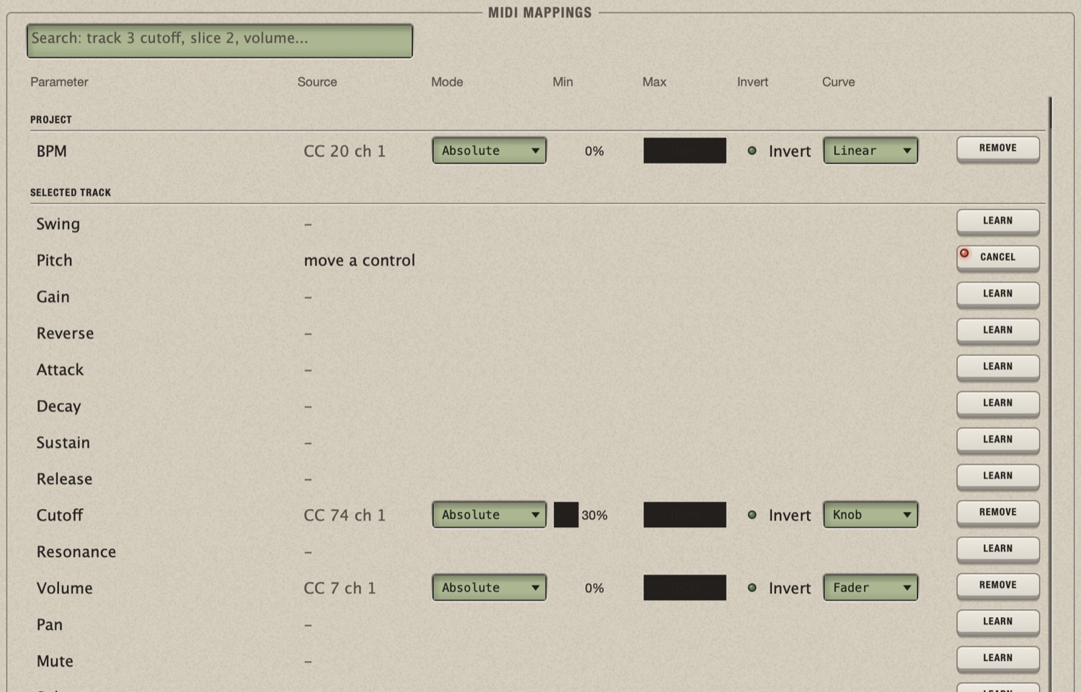The height and width of the screenshot is (692, 1081).
Task: Click the 'CC 20 ch 1' source text
Action: (344, 151)
